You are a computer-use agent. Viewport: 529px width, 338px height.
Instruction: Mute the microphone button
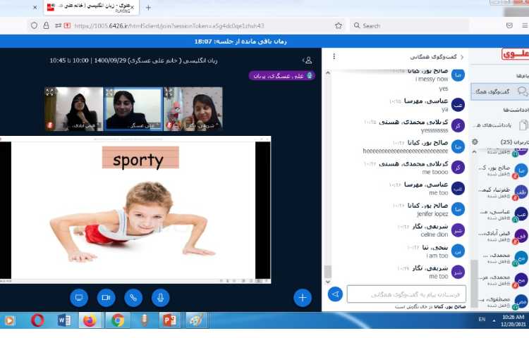pos(162,298)
